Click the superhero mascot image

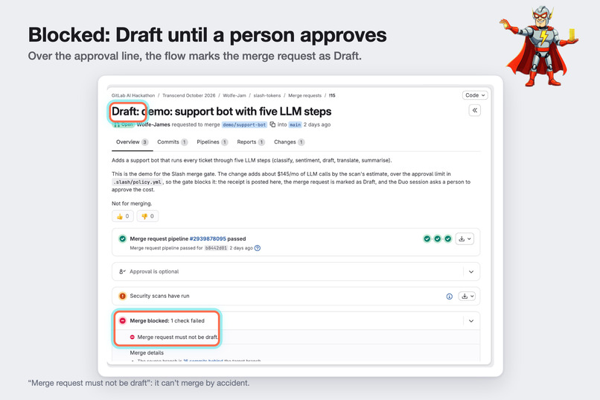[539, 46]
